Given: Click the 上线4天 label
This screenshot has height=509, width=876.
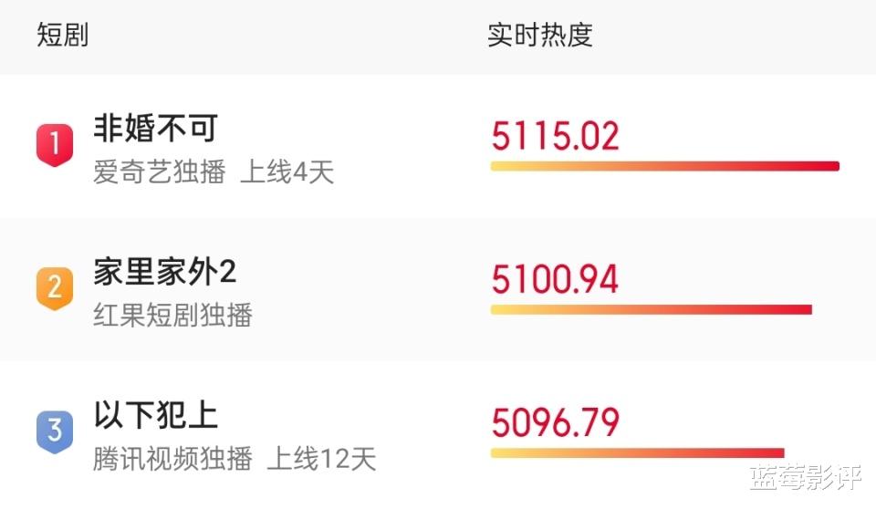Looking at the screenshot, I should 287,172.
